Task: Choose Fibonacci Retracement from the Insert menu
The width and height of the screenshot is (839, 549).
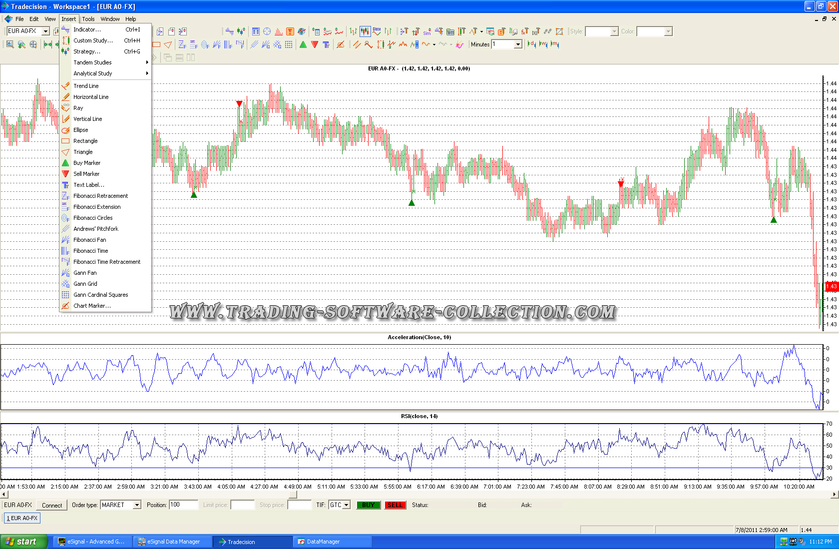Action: [100, 196]
